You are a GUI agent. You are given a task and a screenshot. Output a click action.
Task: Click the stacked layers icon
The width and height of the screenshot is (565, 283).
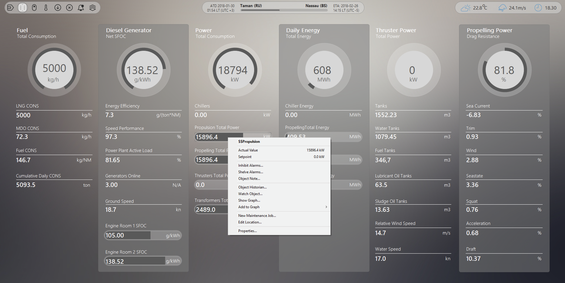(93, 8)
